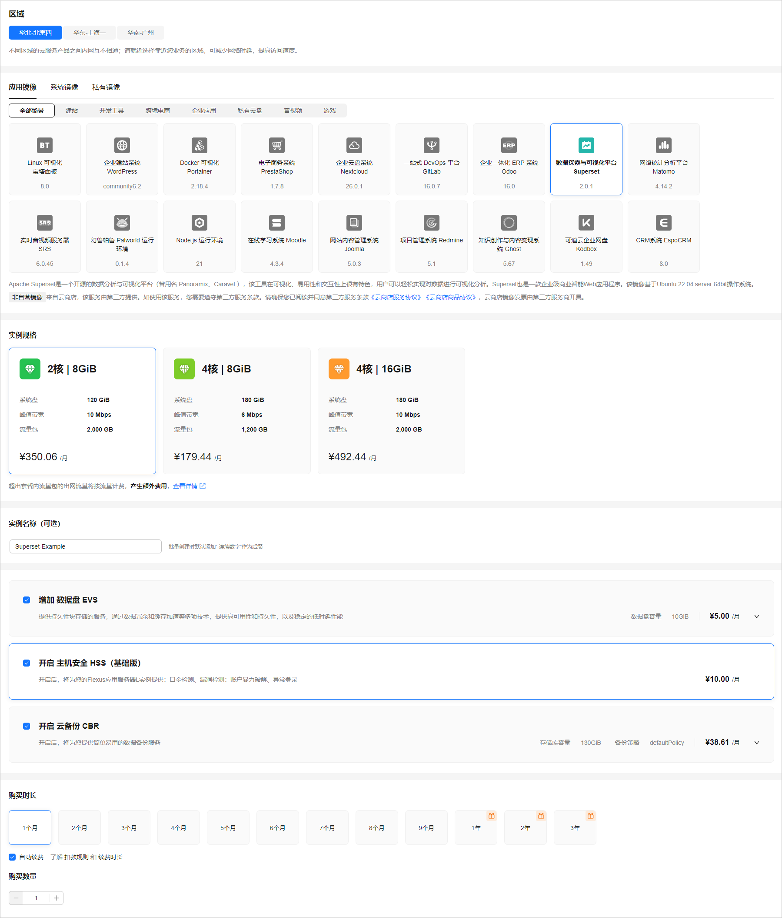
Task: Pick the Joomla CMS icon
Action: [x=354, y=223]
